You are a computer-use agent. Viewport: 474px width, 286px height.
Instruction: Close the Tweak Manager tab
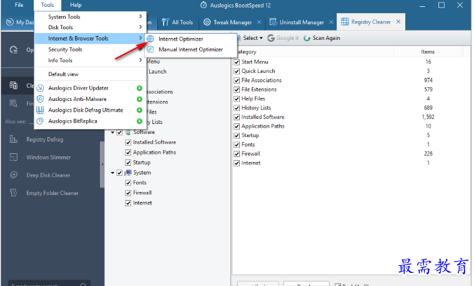click(x=259, y=22)
